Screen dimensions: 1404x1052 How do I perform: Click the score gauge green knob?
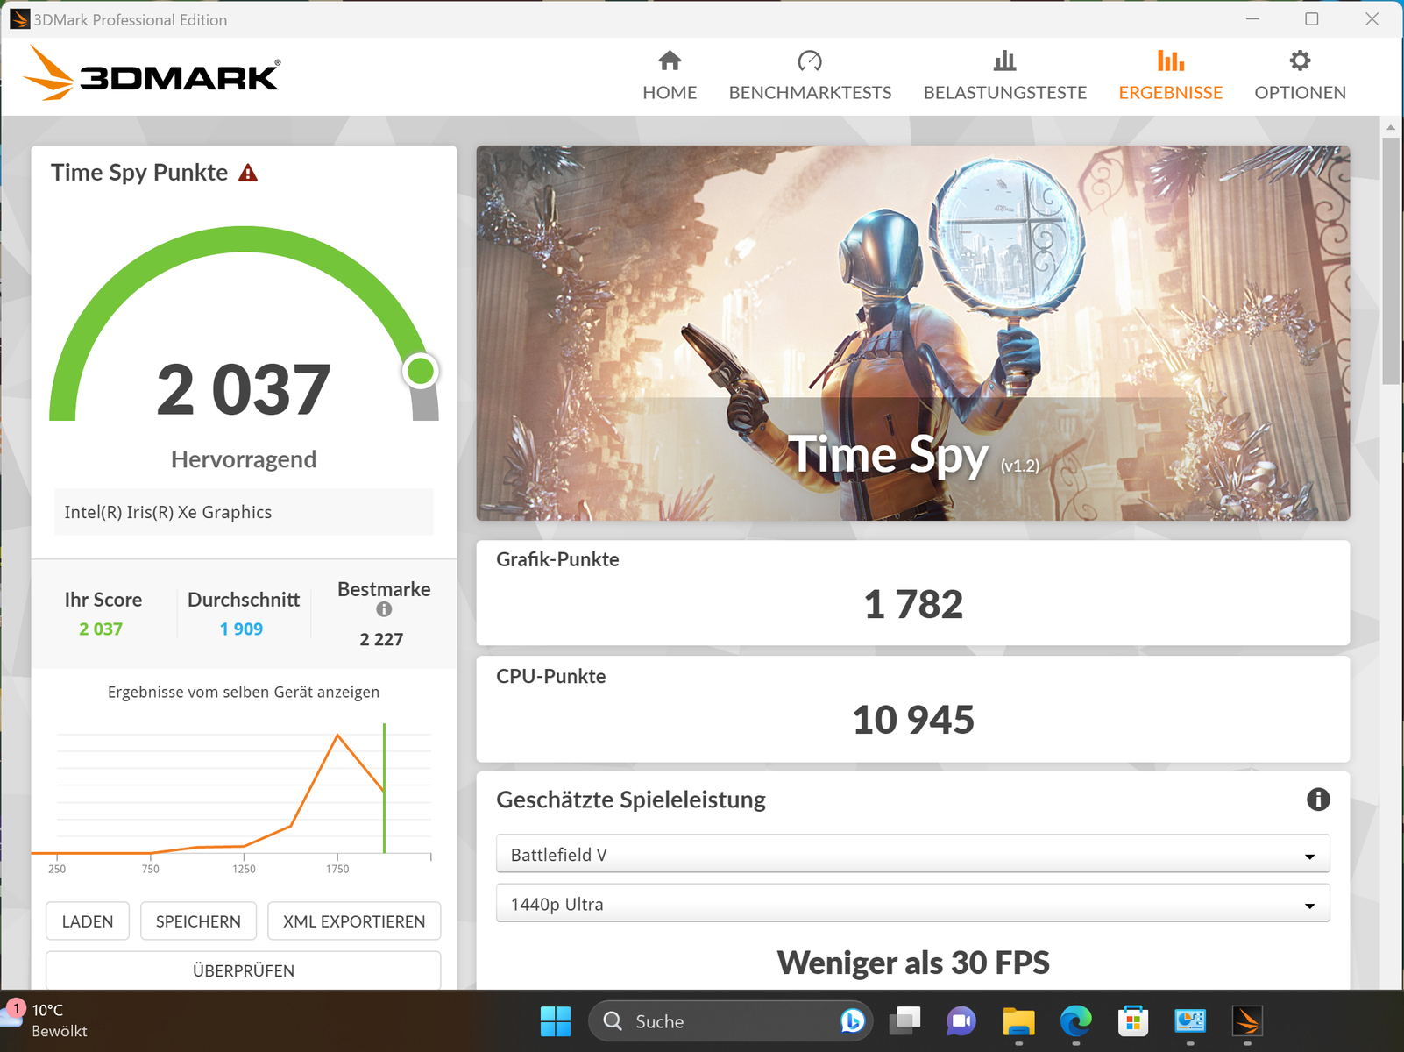click(x=421, y=371)
